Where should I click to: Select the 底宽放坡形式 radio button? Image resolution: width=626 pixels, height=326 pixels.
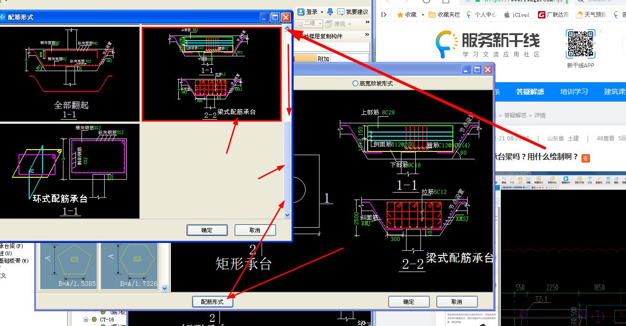(x=355, y=84)
